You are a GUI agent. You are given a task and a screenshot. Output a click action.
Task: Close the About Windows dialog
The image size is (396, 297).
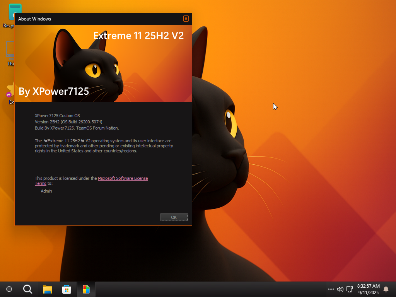click(x=186, y=19)
